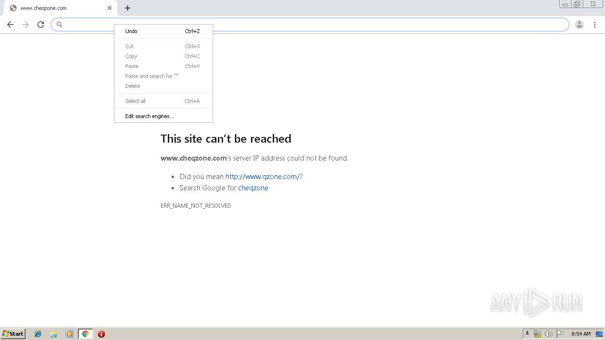
Task: Open Windows Media Player taskbar icon
Action: (69, 334)
